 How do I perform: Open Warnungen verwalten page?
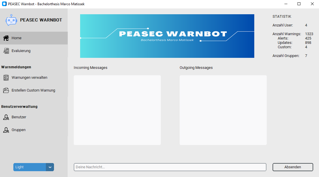pyautogui.click(x=34, y=77)
